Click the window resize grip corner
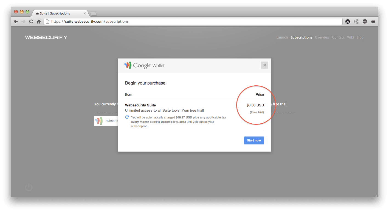 tap(376, 195)
